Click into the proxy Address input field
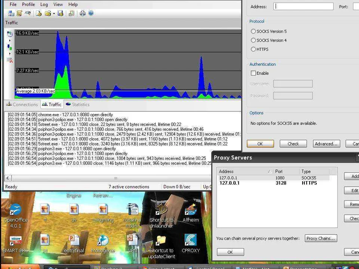 coord(303,6)
